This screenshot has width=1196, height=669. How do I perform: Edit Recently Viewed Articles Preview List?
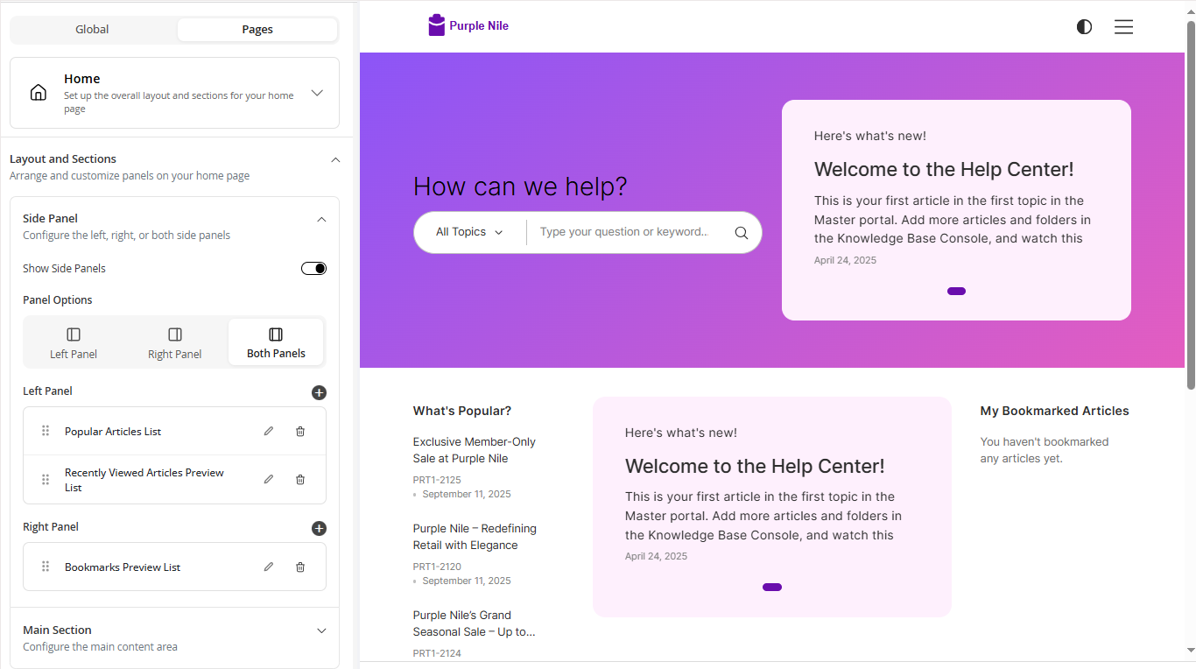(x=269, y=479)
